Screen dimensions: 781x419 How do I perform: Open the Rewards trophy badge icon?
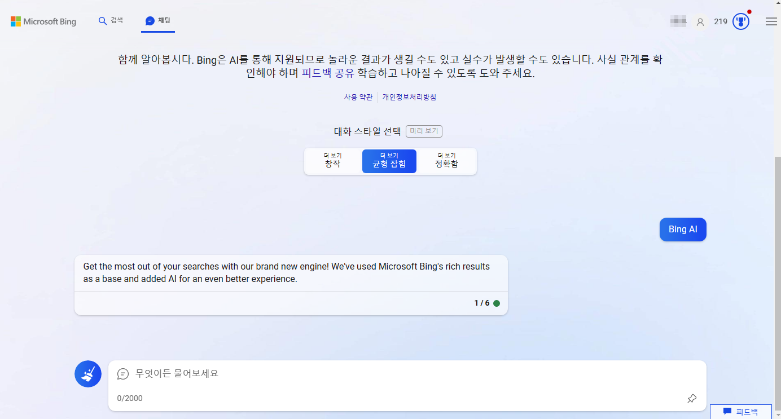(741, 21)
